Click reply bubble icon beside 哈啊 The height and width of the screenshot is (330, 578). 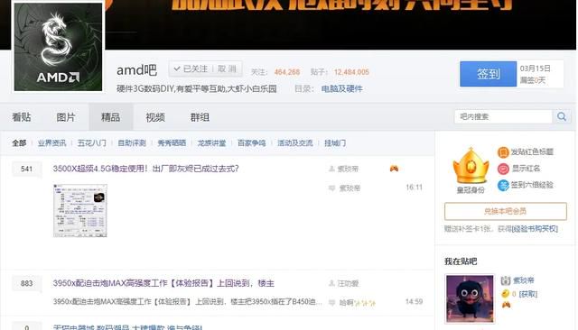(331, 302)
